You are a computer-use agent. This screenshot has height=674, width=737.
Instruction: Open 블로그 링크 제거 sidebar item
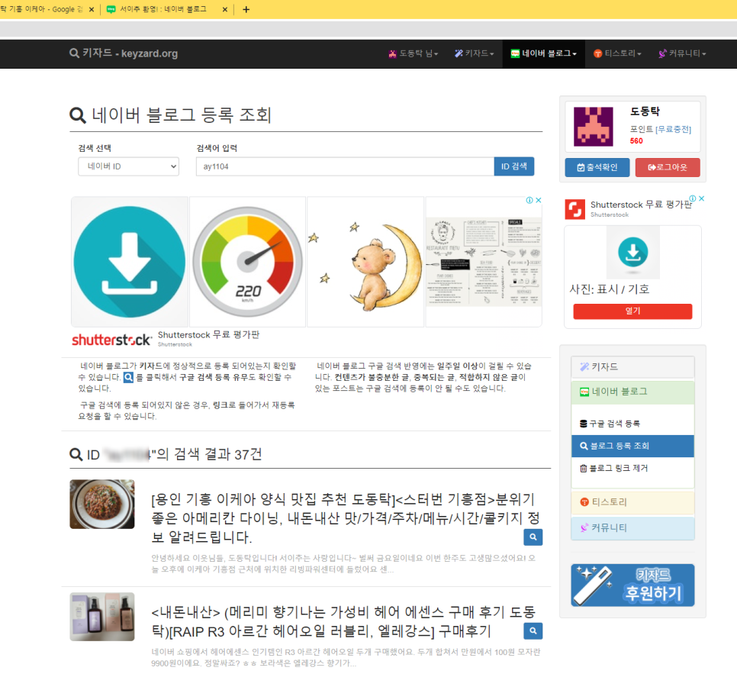632,469
